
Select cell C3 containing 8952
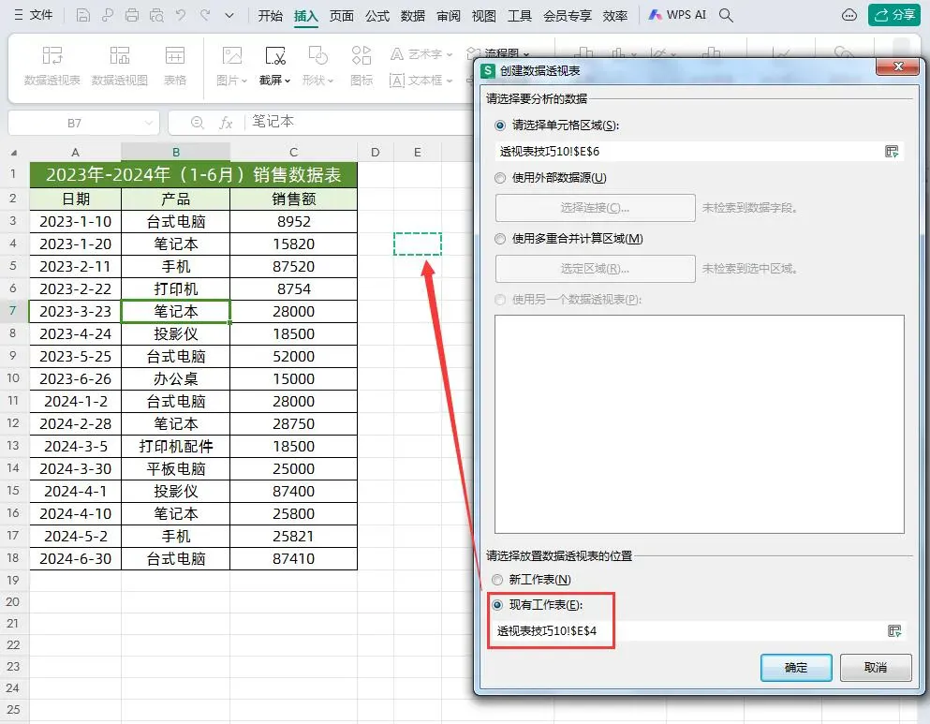pos(293,222)
